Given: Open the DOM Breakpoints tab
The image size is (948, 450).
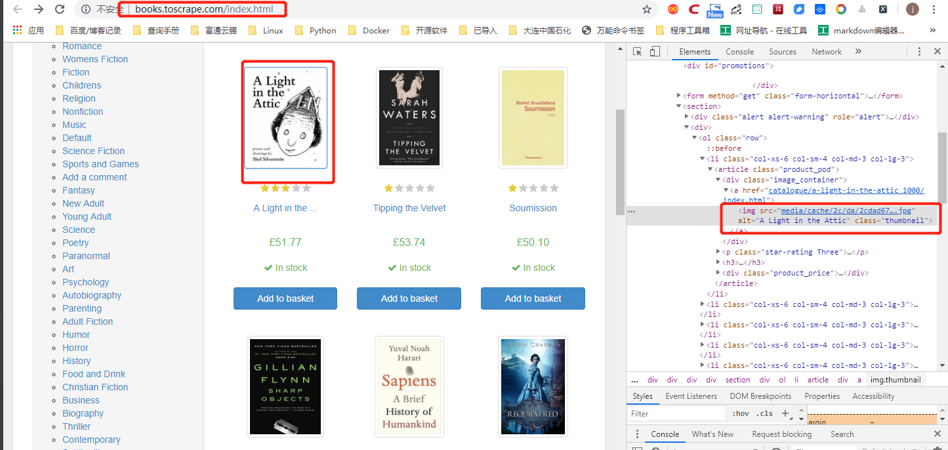Looking at the screenshot, I should [x=760, y=396].
